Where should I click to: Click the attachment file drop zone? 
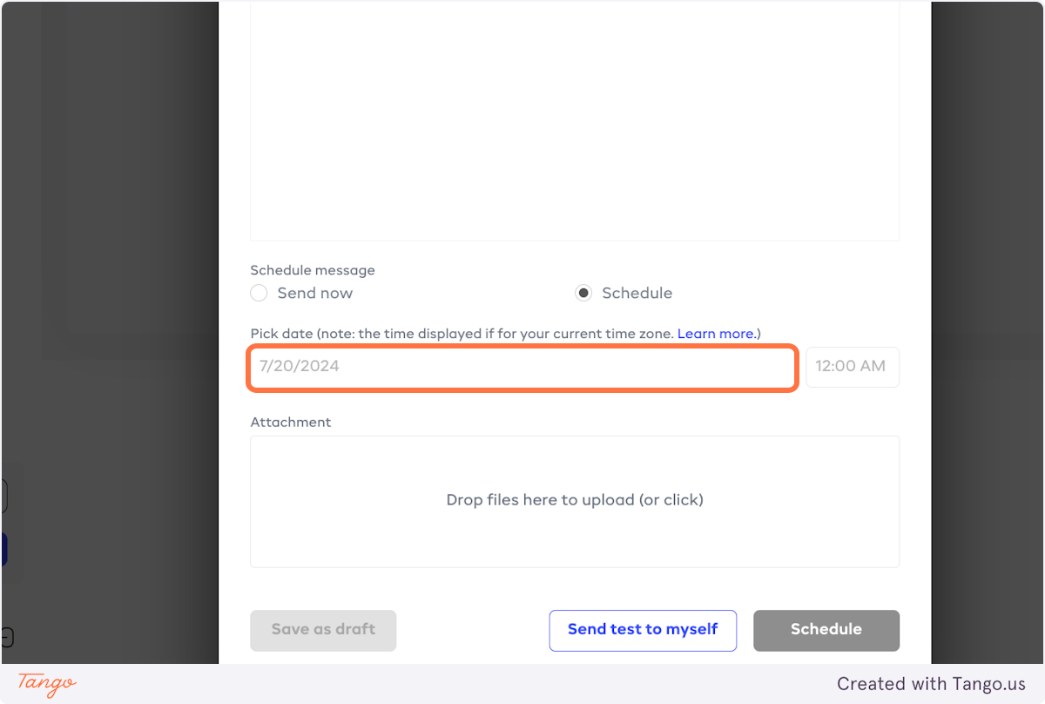click(575, 501)
